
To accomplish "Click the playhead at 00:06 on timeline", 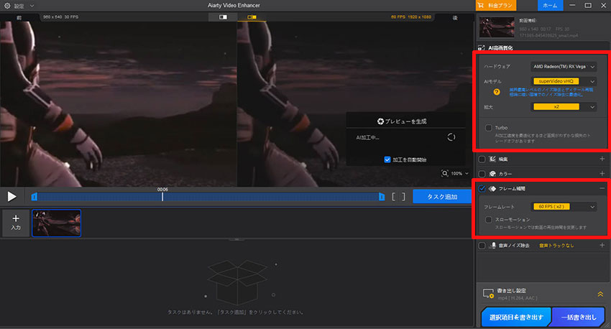I will (x=162, y=197).
